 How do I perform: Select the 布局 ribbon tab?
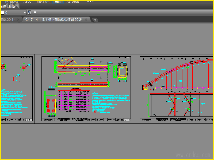58,1
